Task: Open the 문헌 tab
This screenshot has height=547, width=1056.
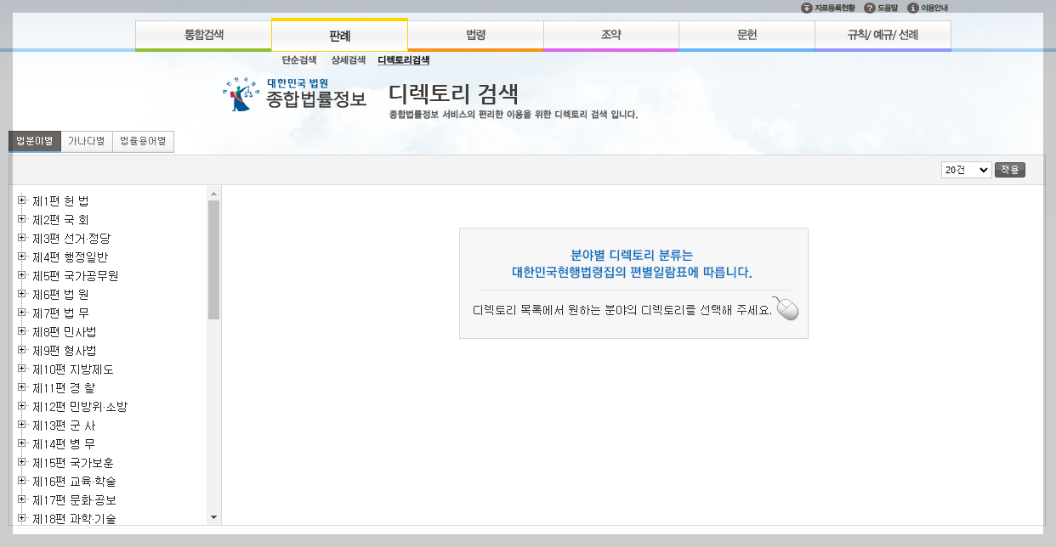Action: point(747,36)
